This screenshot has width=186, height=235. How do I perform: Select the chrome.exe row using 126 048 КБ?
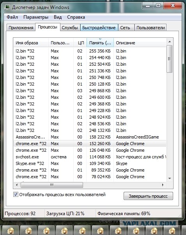pyautogui.click(x=90, y=150)
